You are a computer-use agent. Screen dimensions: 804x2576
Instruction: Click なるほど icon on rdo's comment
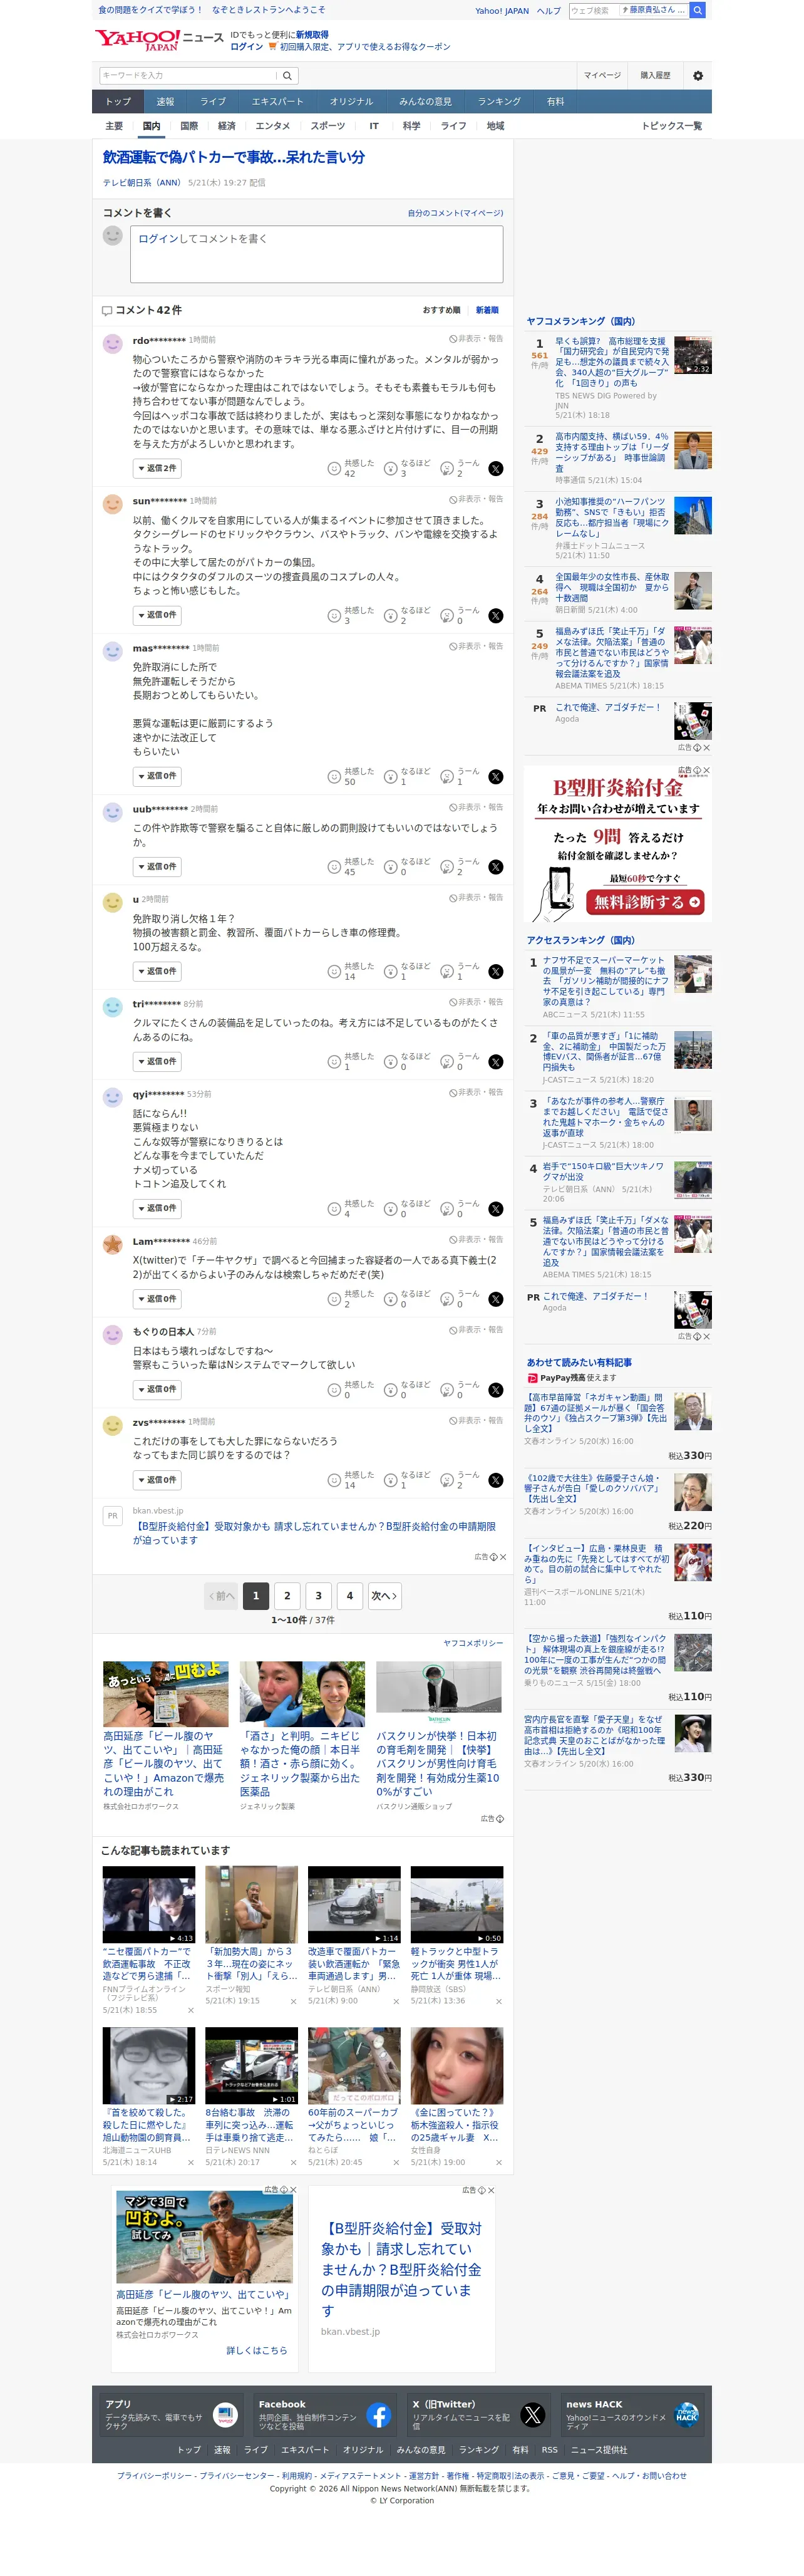point(391,469)
